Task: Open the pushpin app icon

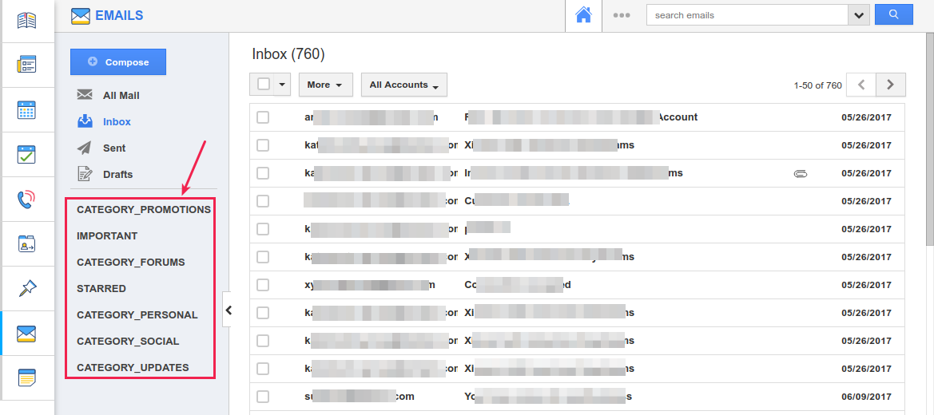Action: (27, 289)
